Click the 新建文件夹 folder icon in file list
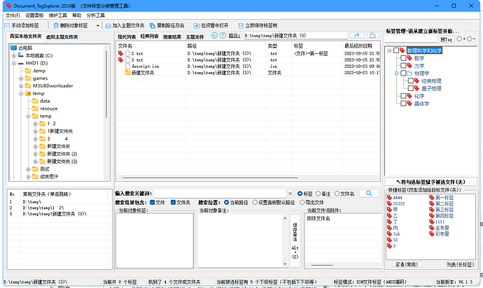483x288 pixels. (128, 73)
